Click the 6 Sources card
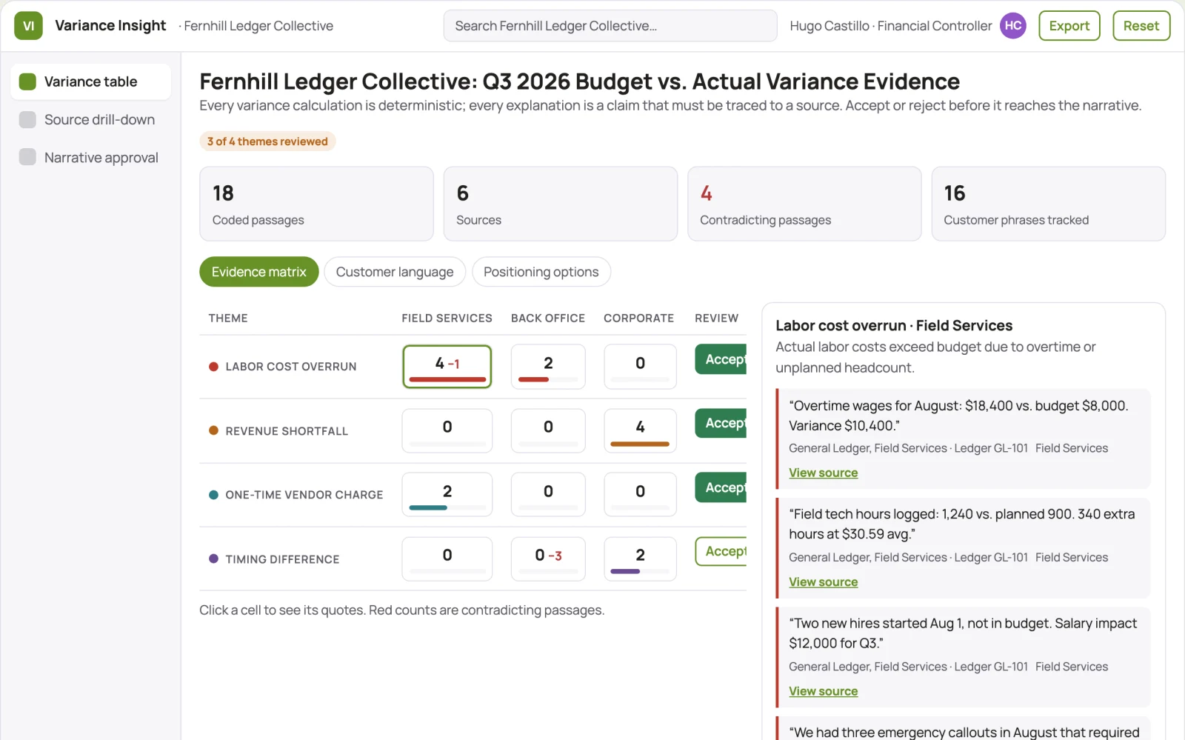This screenshot has height=740, width=1185. [560, 204]
